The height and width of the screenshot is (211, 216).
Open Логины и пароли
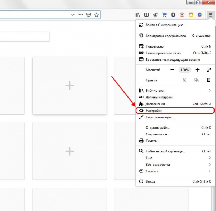click(x=175, y=97)
